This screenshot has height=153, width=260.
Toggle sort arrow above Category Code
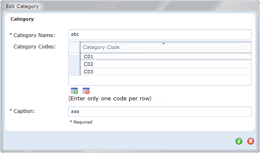163,43
